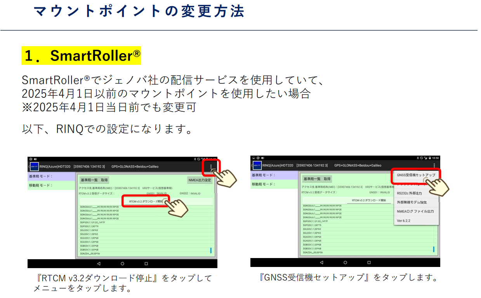Tap recent apps square in right screenshot

click(369, 263)
